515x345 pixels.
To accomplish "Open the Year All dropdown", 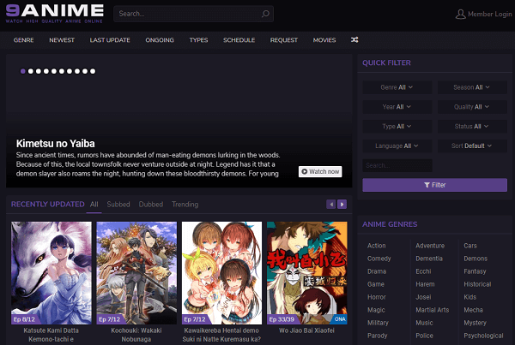I will pyautogui.click(x=397, y=107).
